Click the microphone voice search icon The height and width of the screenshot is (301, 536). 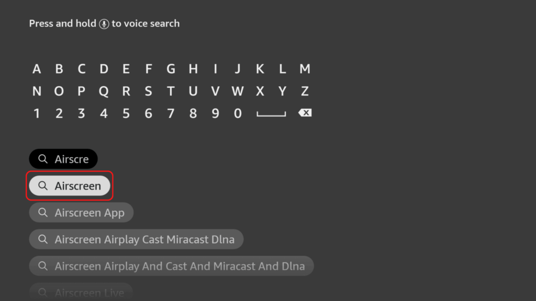pos(104,24)
